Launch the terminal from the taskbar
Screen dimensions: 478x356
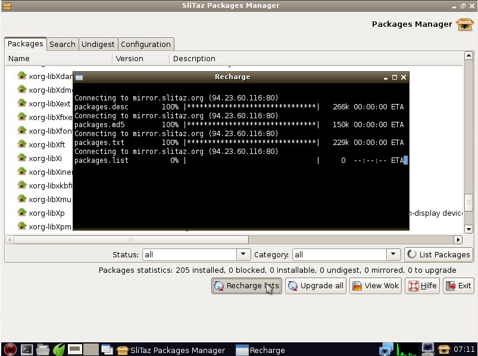pos(27,349)
